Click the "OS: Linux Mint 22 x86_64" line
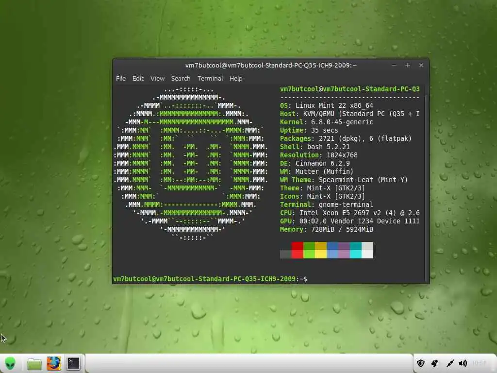Screen dimensions: 497x373 327,105
